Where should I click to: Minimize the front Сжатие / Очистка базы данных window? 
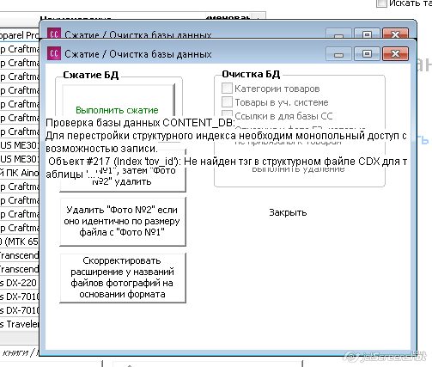click(338, 54)
